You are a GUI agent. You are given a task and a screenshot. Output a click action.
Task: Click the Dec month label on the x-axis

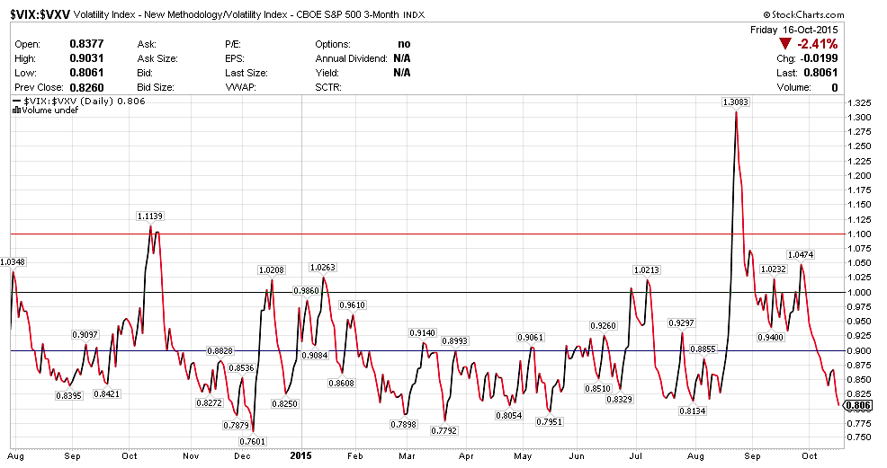pos(242,456)
